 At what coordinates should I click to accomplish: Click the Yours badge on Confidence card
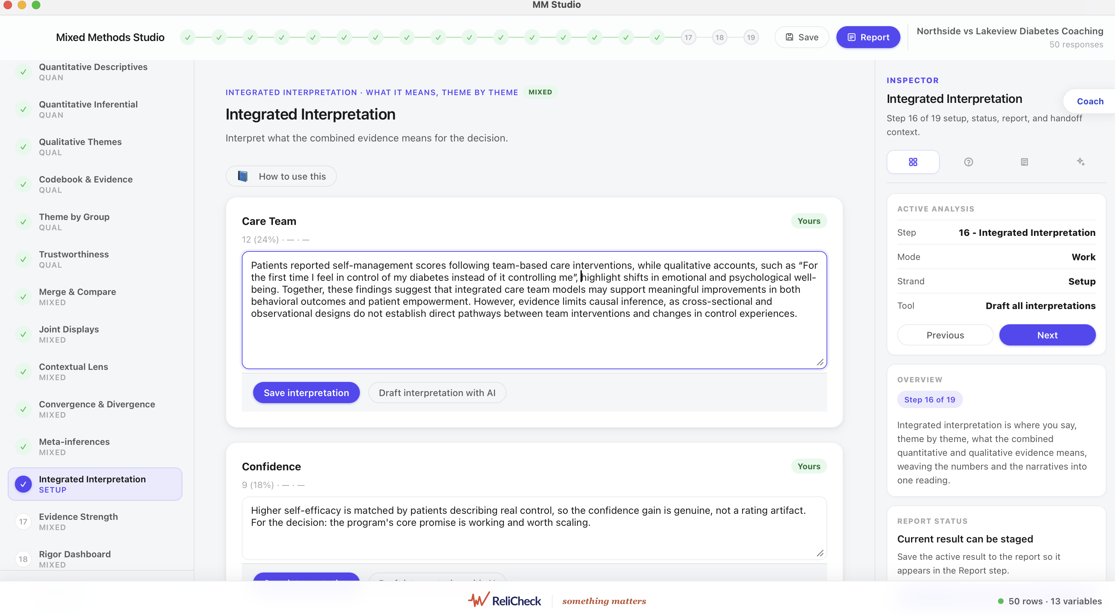click(x=808, y=466)
